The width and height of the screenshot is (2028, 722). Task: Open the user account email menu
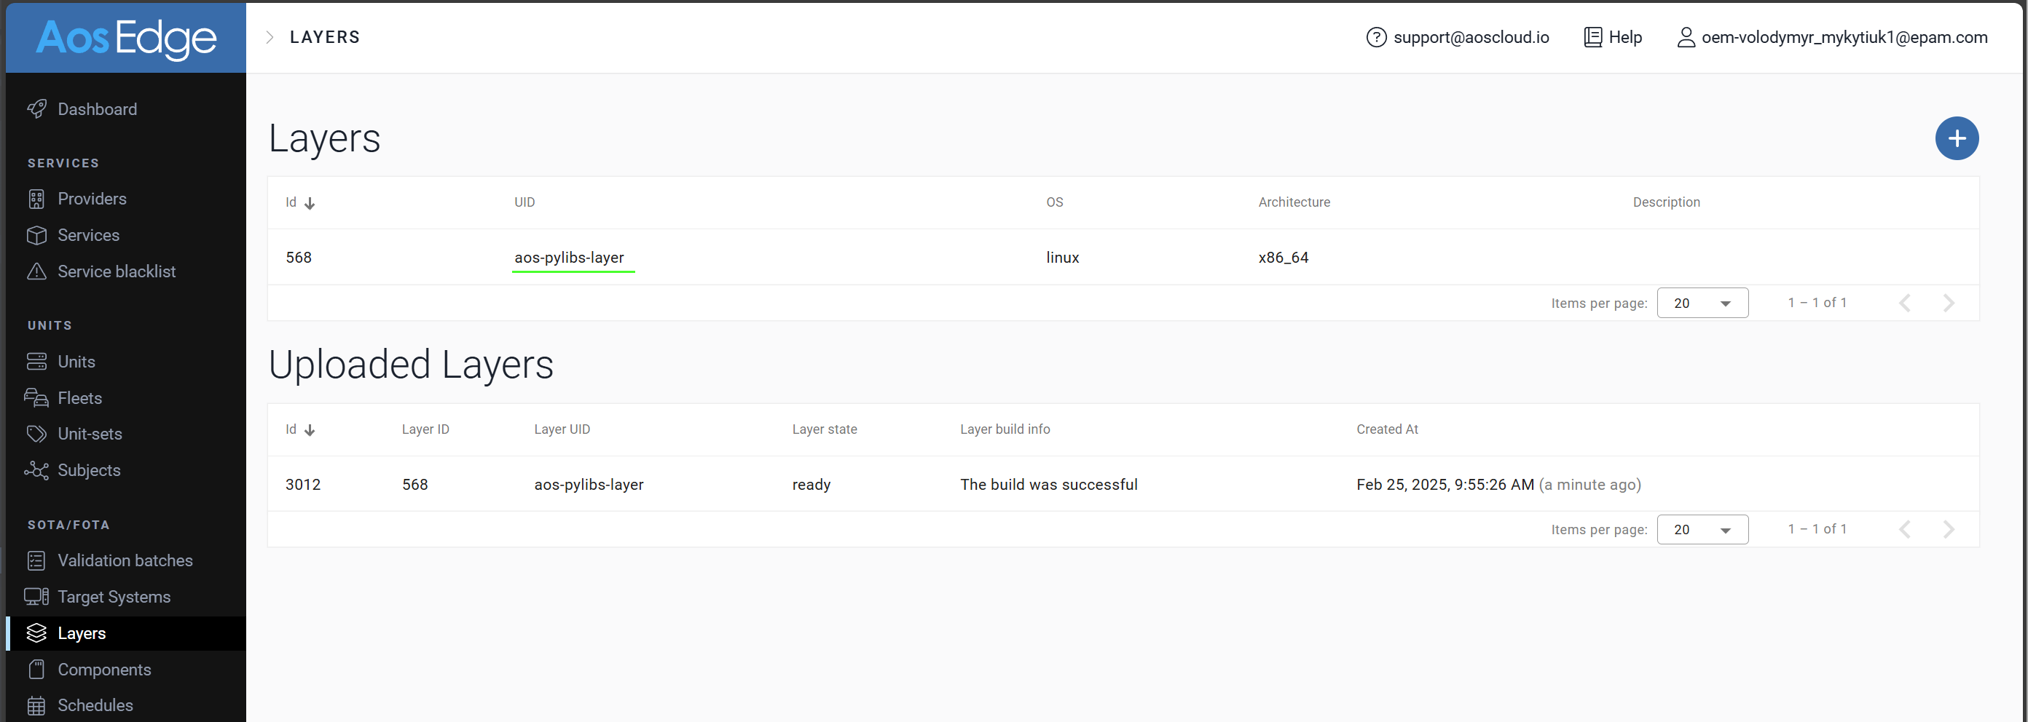(1844, 37)
